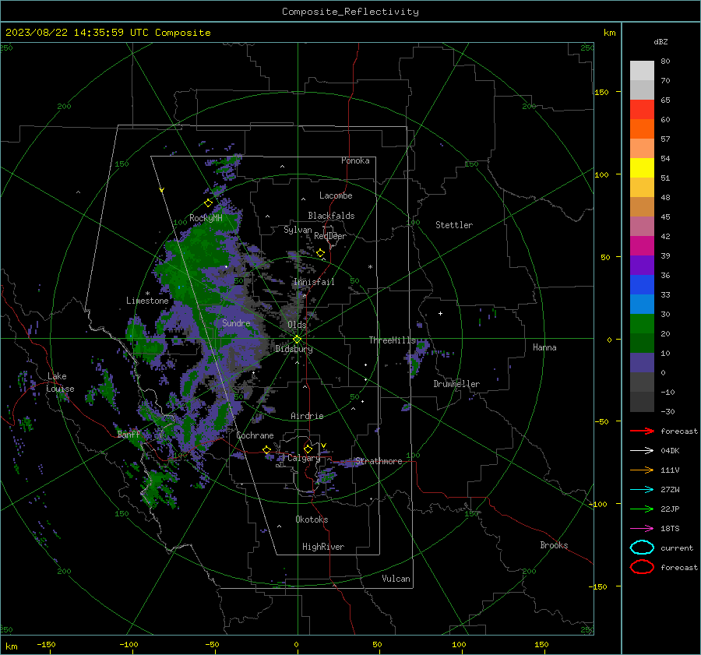Click the white plus marker west of Hanna
The image size is (701, 655).
pos(440,313)
